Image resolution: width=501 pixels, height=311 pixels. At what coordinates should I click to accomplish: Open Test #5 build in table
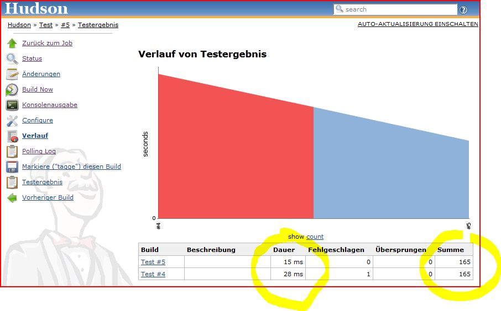coord(153,262)
